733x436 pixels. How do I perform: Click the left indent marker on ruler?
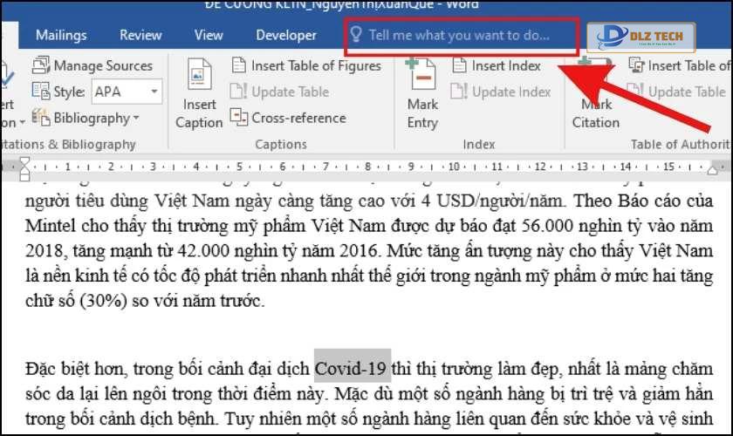(24, 168)
